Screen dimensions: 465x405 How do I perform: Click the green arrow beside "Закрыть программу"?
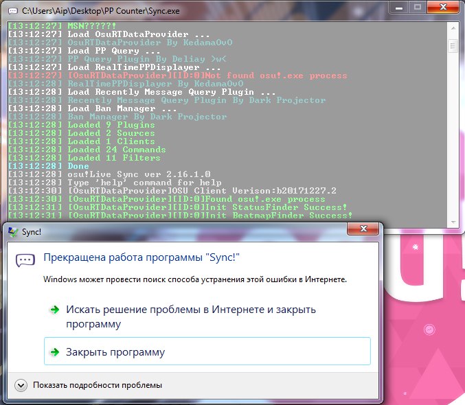point(54,352)
